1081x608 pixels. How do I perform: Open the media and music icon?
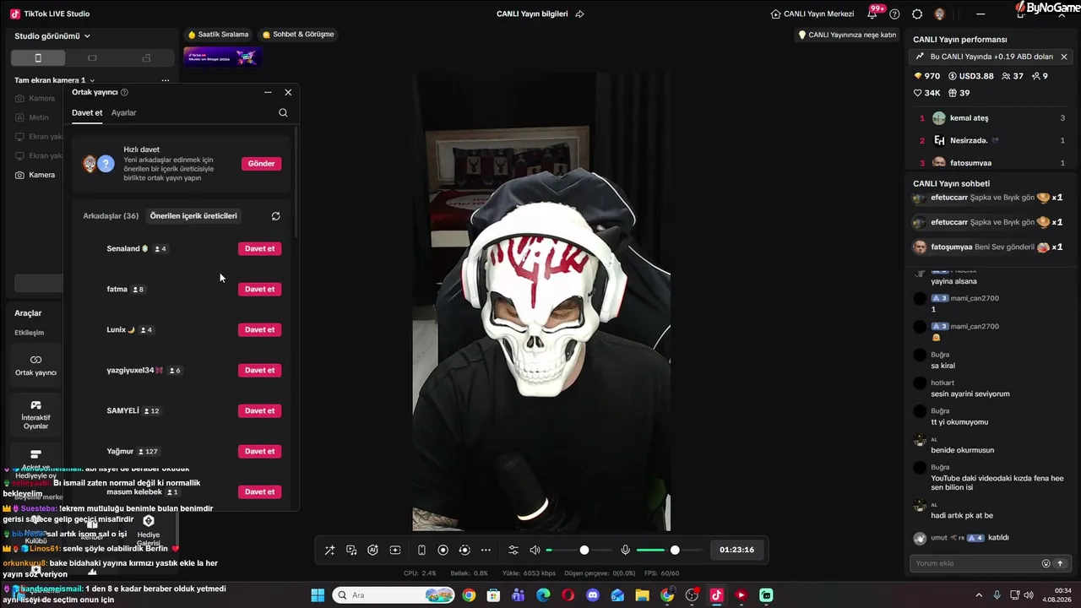tap(351, 550)
